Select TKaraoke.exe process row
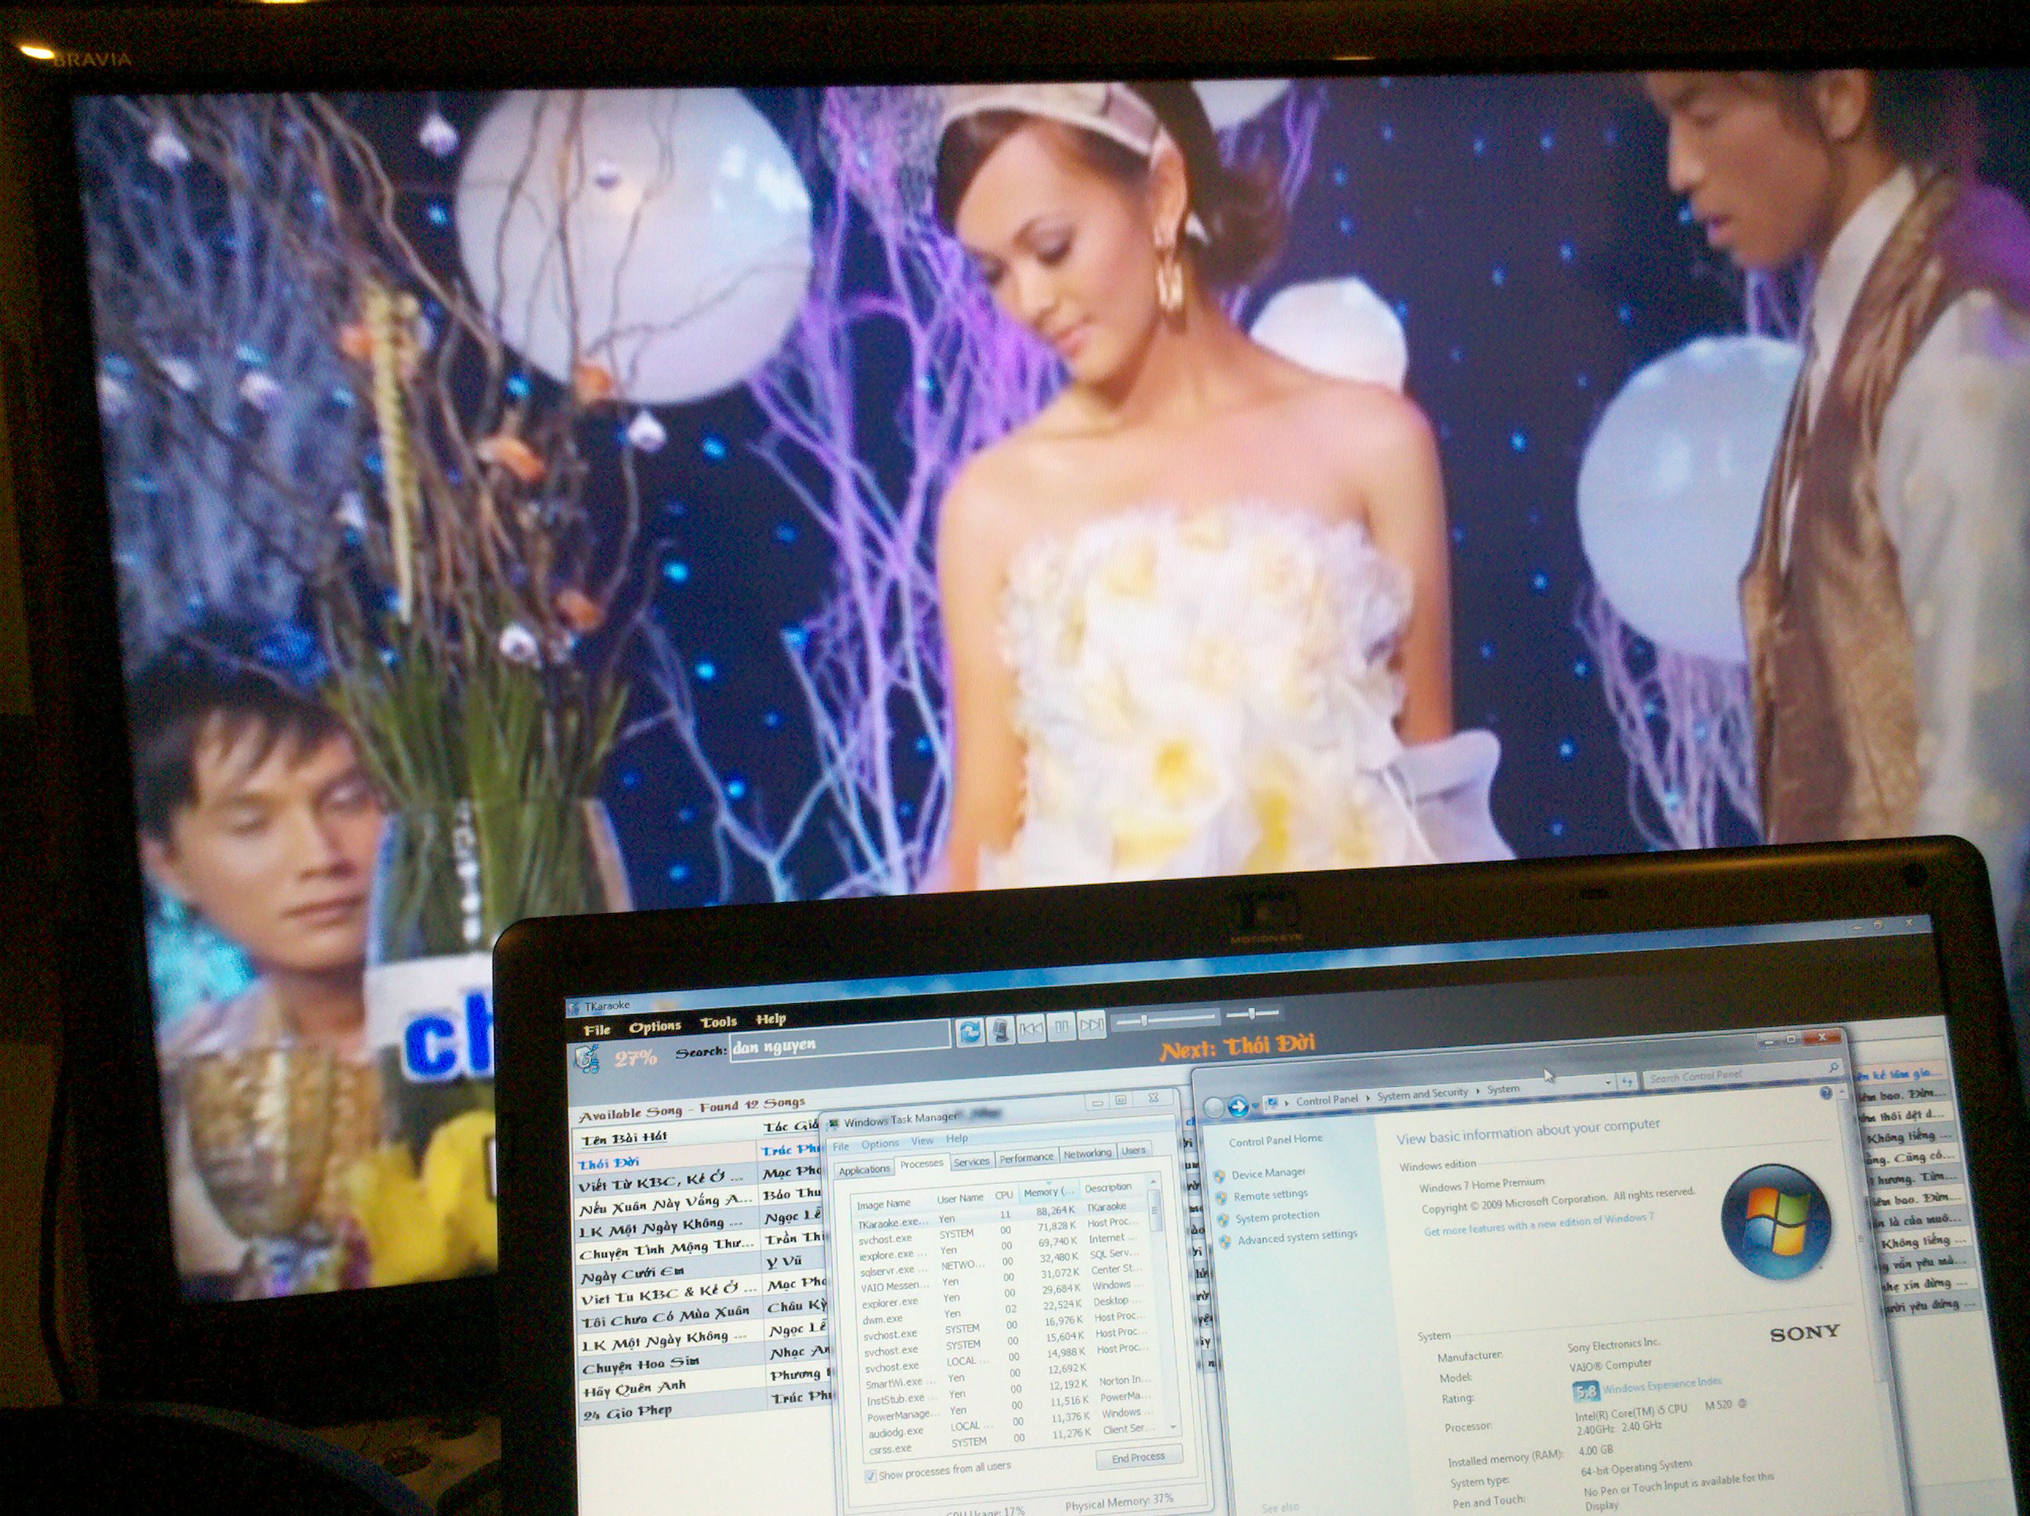 pos(1000,1215)
